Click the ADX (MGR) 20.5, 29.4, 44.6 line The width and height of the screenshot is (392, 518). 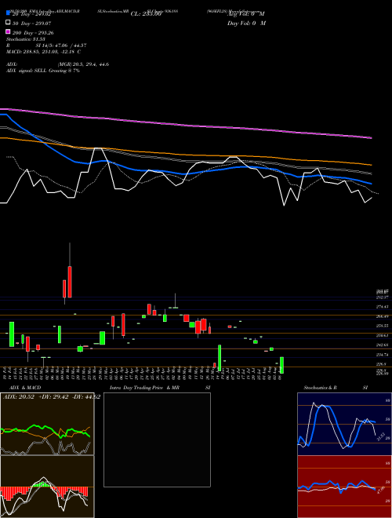tap(58, 64)
